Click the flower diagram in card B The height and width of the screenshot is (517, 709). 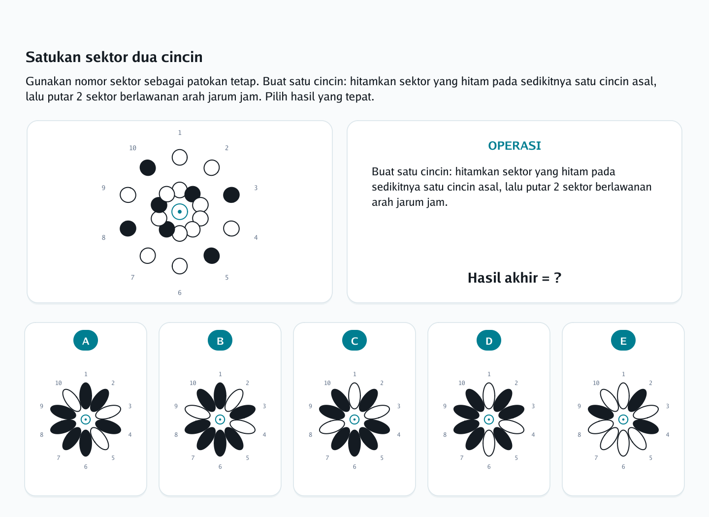coord(220,420)
